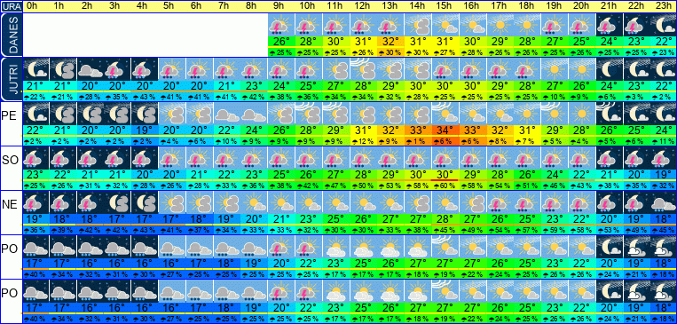The height and width of the screenshot is (324, 677).
Task: Click the NE 3h 17° temperature cell
Action: tap(117, 219)
